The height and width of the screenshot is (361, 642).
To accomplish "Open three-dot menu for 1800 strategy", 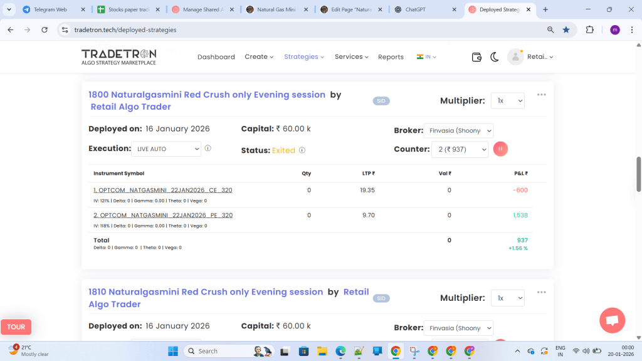I will click(x=542, y=95).
